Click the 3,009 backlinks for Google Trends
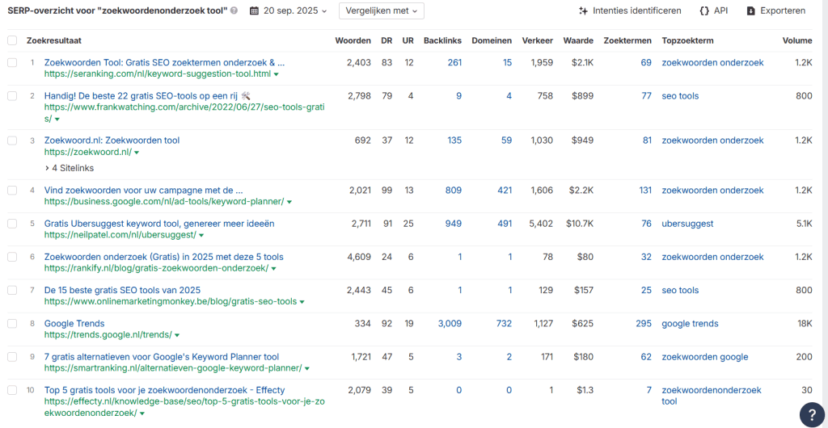Screen dimensions: 828x428 [x=449, y=324]
